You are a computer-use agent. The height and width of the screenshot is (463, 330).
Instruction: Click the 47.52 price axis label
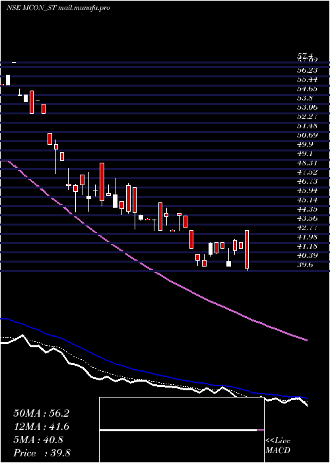click(308, 172)
